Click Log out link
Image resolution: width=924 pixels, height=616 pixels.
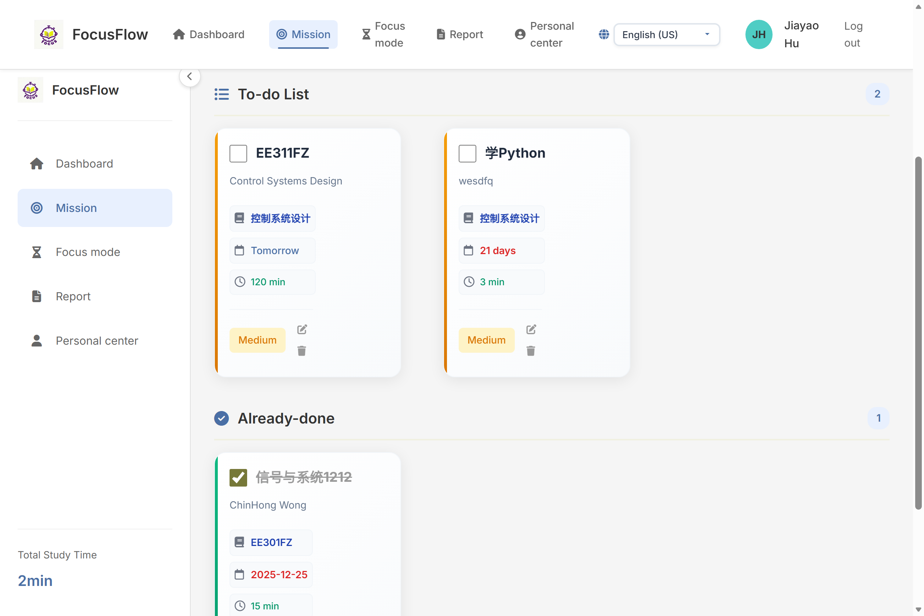[853, 34]
